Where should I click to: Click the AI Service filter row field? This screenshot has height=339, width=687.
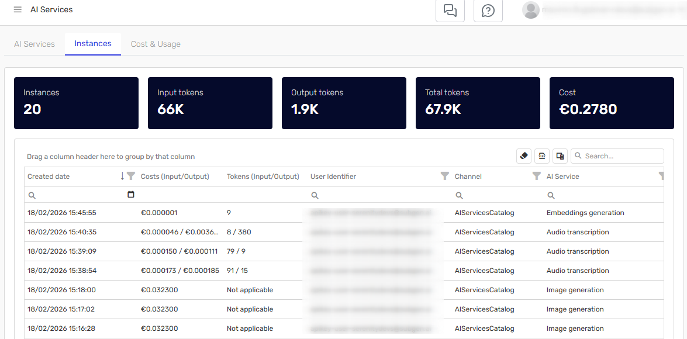(602, 195)
